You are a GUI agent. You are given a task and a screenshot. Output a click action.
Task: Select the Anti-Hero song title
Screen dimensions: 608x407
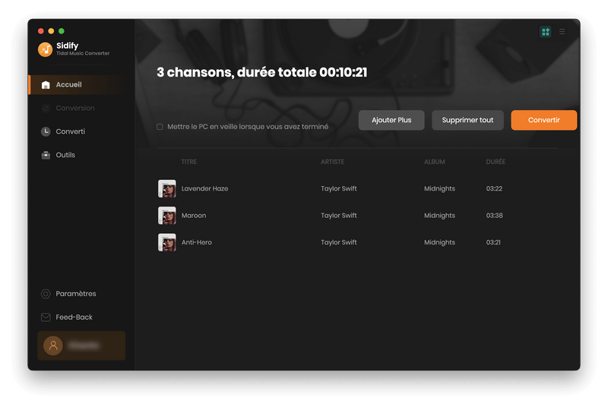click(196, 242)
